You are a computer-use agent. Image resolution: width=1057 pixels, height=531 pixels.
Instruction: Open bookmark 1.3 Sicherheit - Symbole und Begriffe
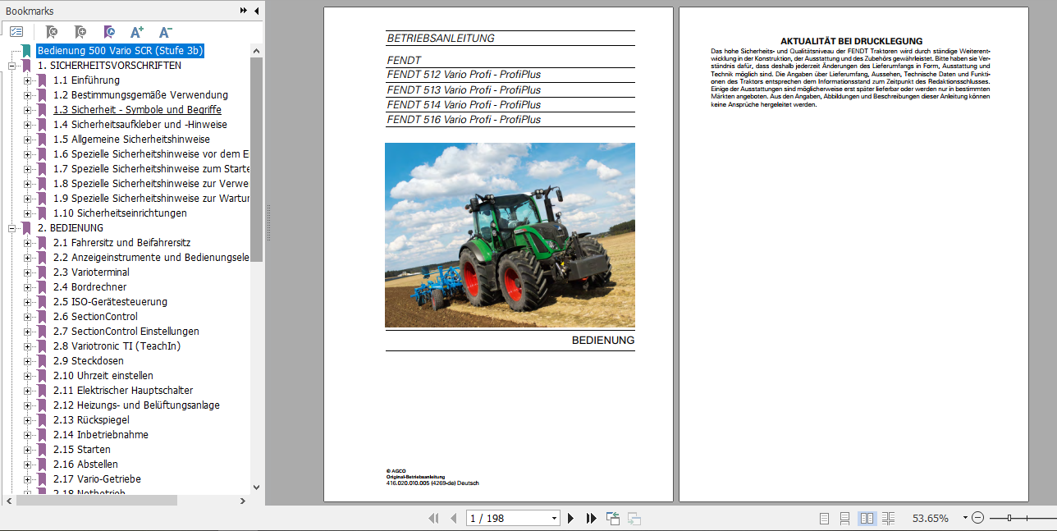coord(137,110)
